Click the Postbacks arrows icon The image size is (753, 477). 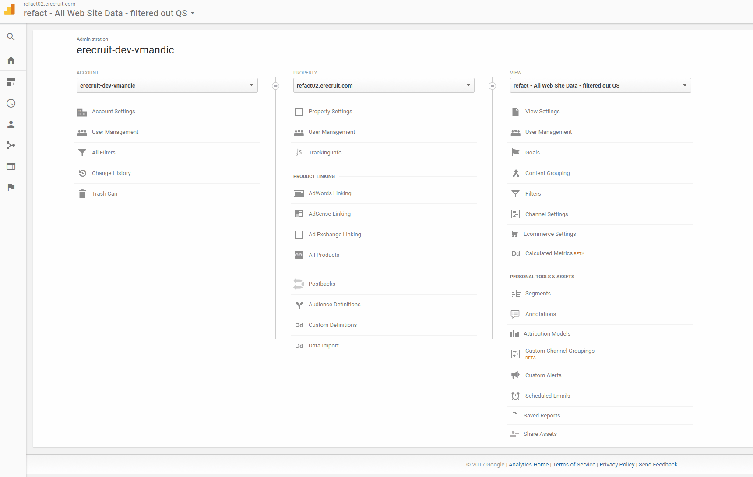299,284
